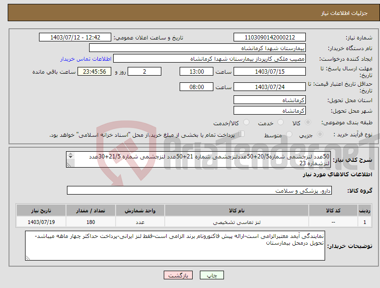Click the deadline time field 13:00

point(197,71)
